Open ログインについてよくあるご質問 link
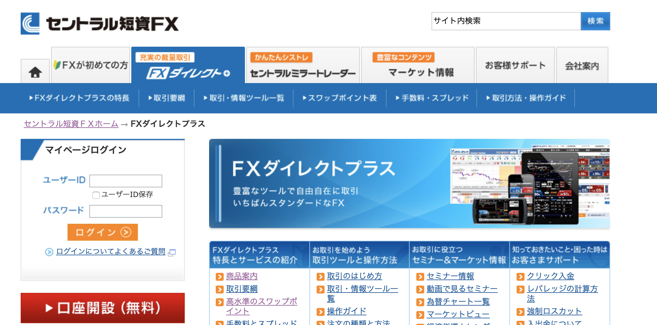The image size is (657, 325). click(x=111, y=251)
